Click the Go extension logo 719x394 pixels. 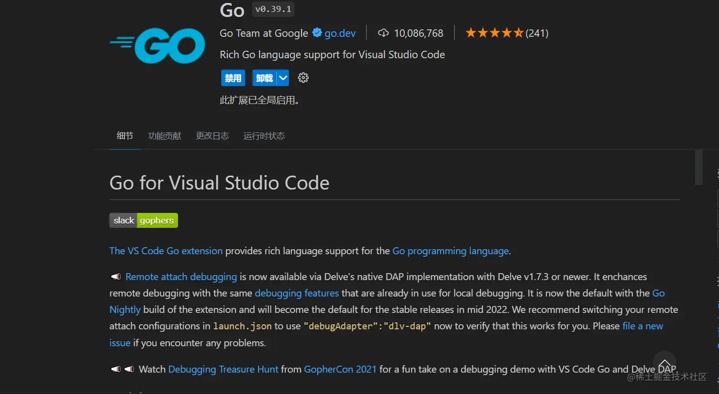point(157,46)
